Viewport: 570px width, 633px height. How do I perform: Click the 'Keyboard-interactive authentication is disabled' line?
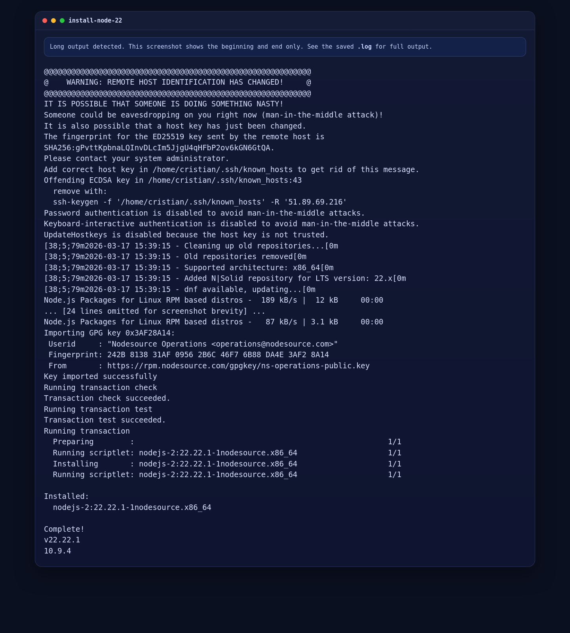coord(232,224)
